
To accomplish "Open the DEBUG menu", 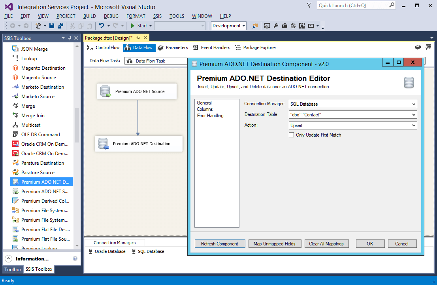I will click(x=111, y=16).
